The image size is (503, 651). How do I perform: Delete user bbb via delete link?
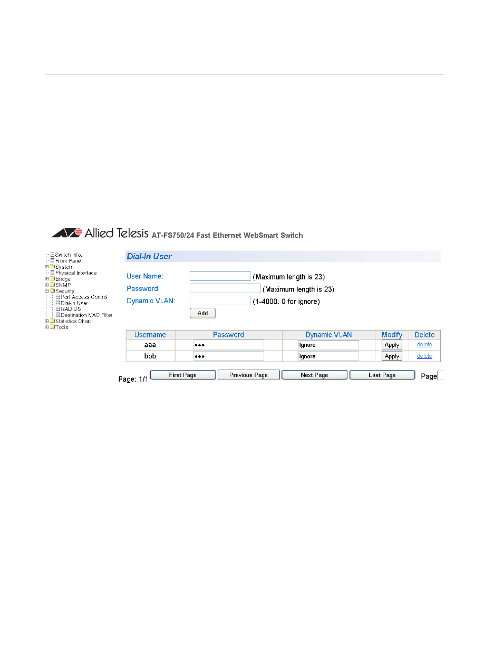tap(424, 356)
